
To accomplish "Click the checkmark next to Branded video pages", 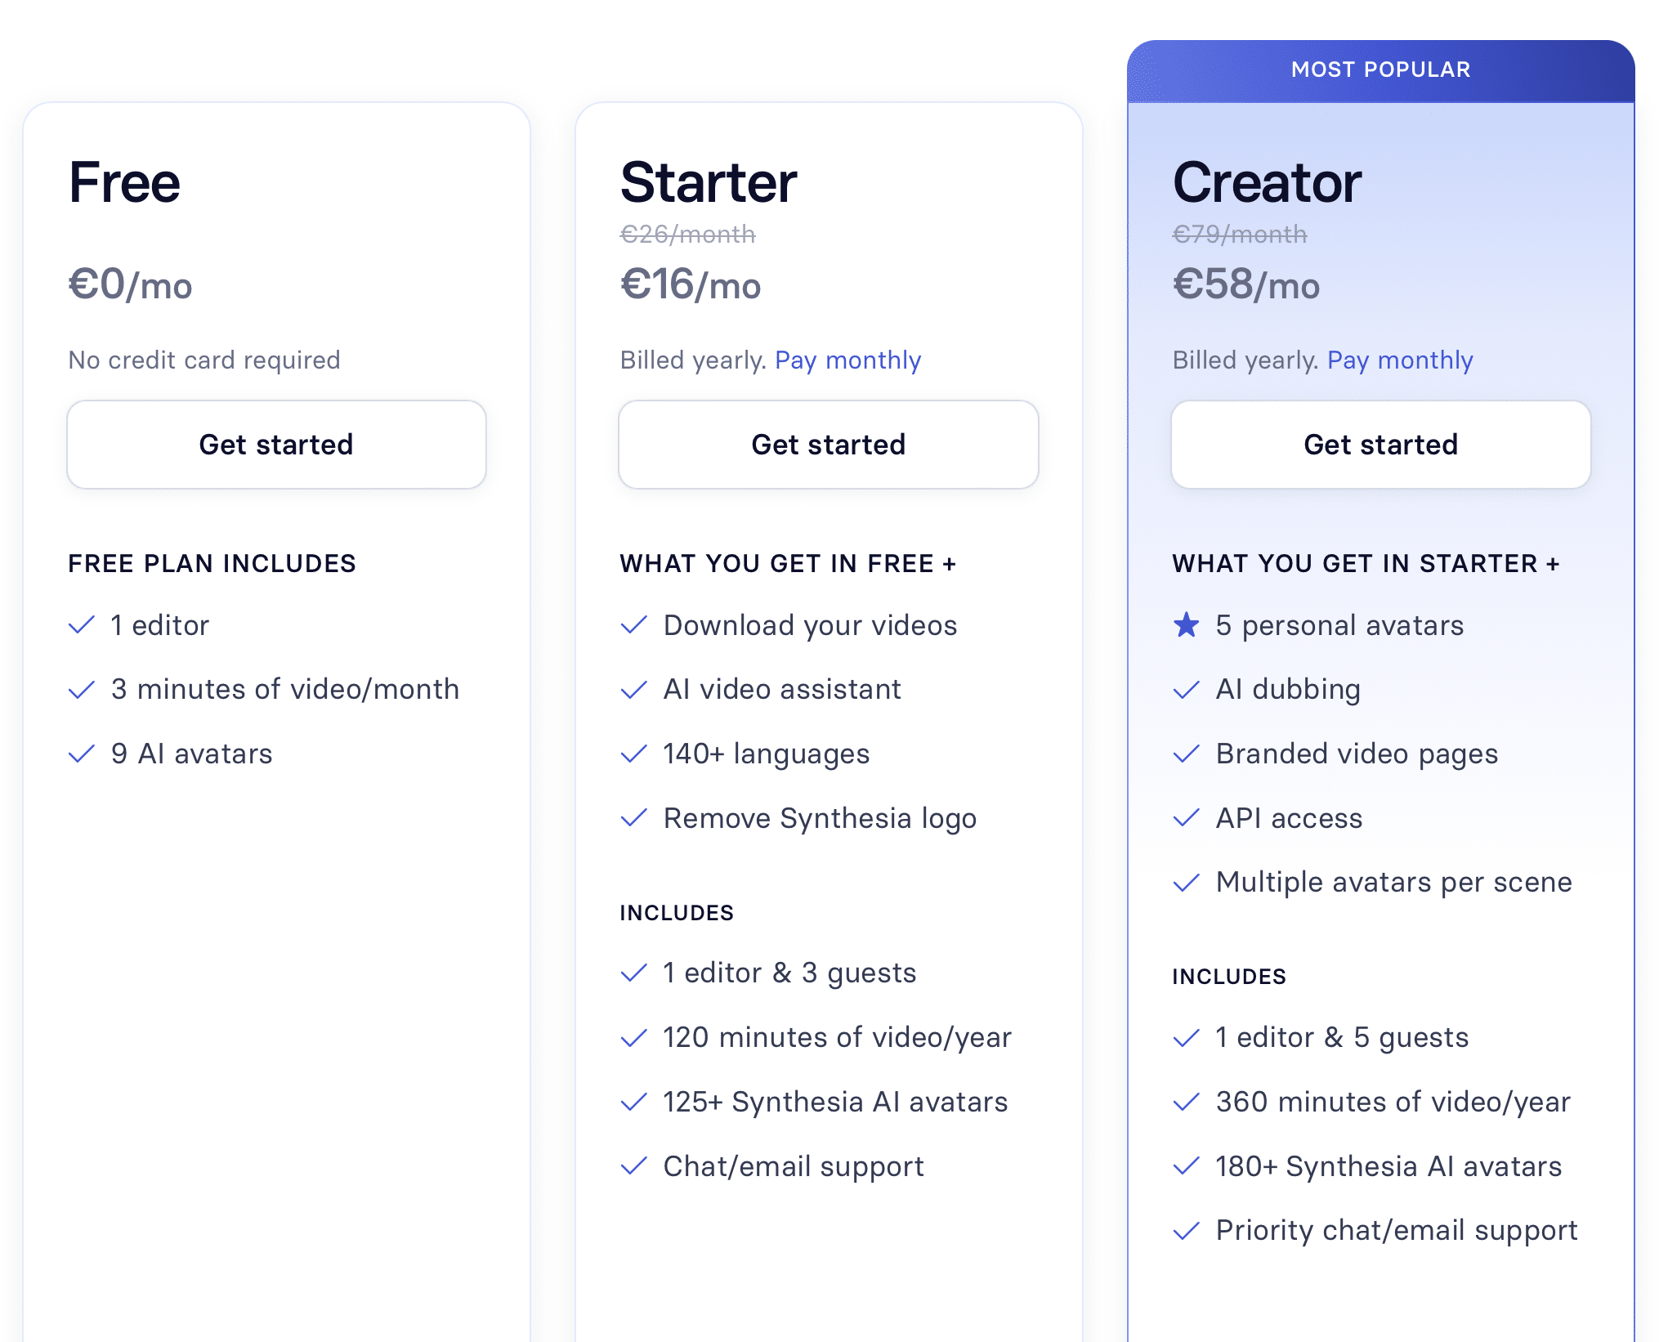I will [x=1186, y=754].
